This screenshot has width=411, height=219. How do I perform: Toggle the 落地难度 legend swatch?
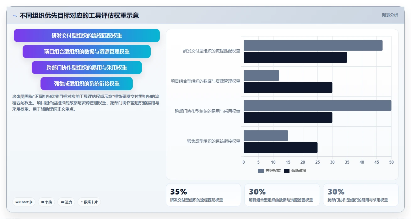(287, 171)
